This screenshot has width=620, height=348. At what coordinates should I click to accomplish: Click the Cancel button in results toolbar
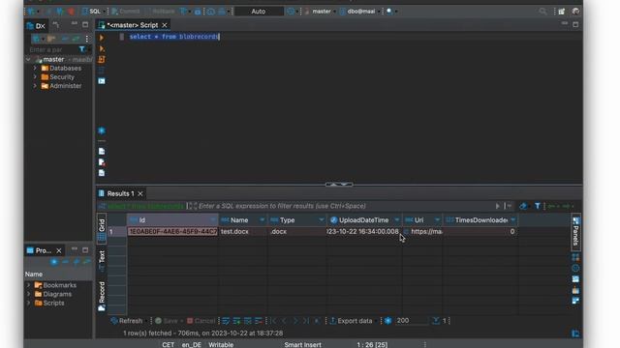[201, 321]
